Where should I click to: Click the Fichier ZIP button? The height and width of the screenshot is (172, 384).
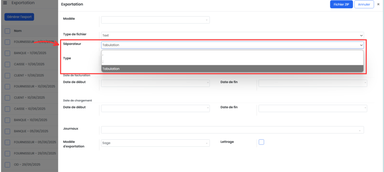(x=341, y=4)
